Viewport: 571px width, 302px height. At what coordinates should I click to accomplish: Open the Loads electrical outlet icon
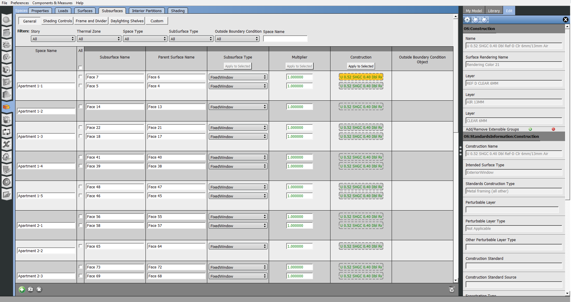[7, 57]
